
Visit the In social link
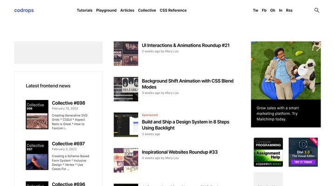(281, 10)
